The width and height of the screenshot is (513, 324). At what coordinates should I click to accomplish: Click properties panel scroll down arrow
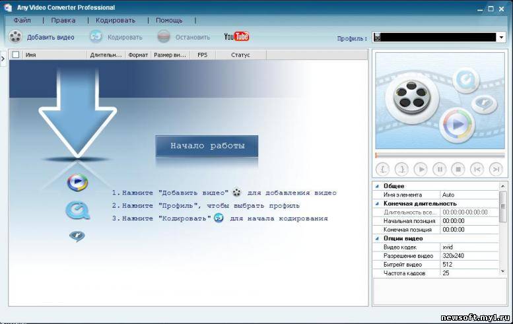coord(502,271)
